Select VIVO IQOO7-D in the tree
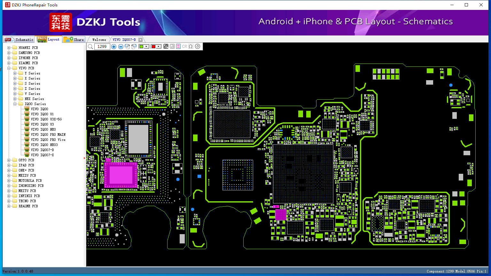Image resolution: width=491 pixels, height=276 pixels. [42, 150]
